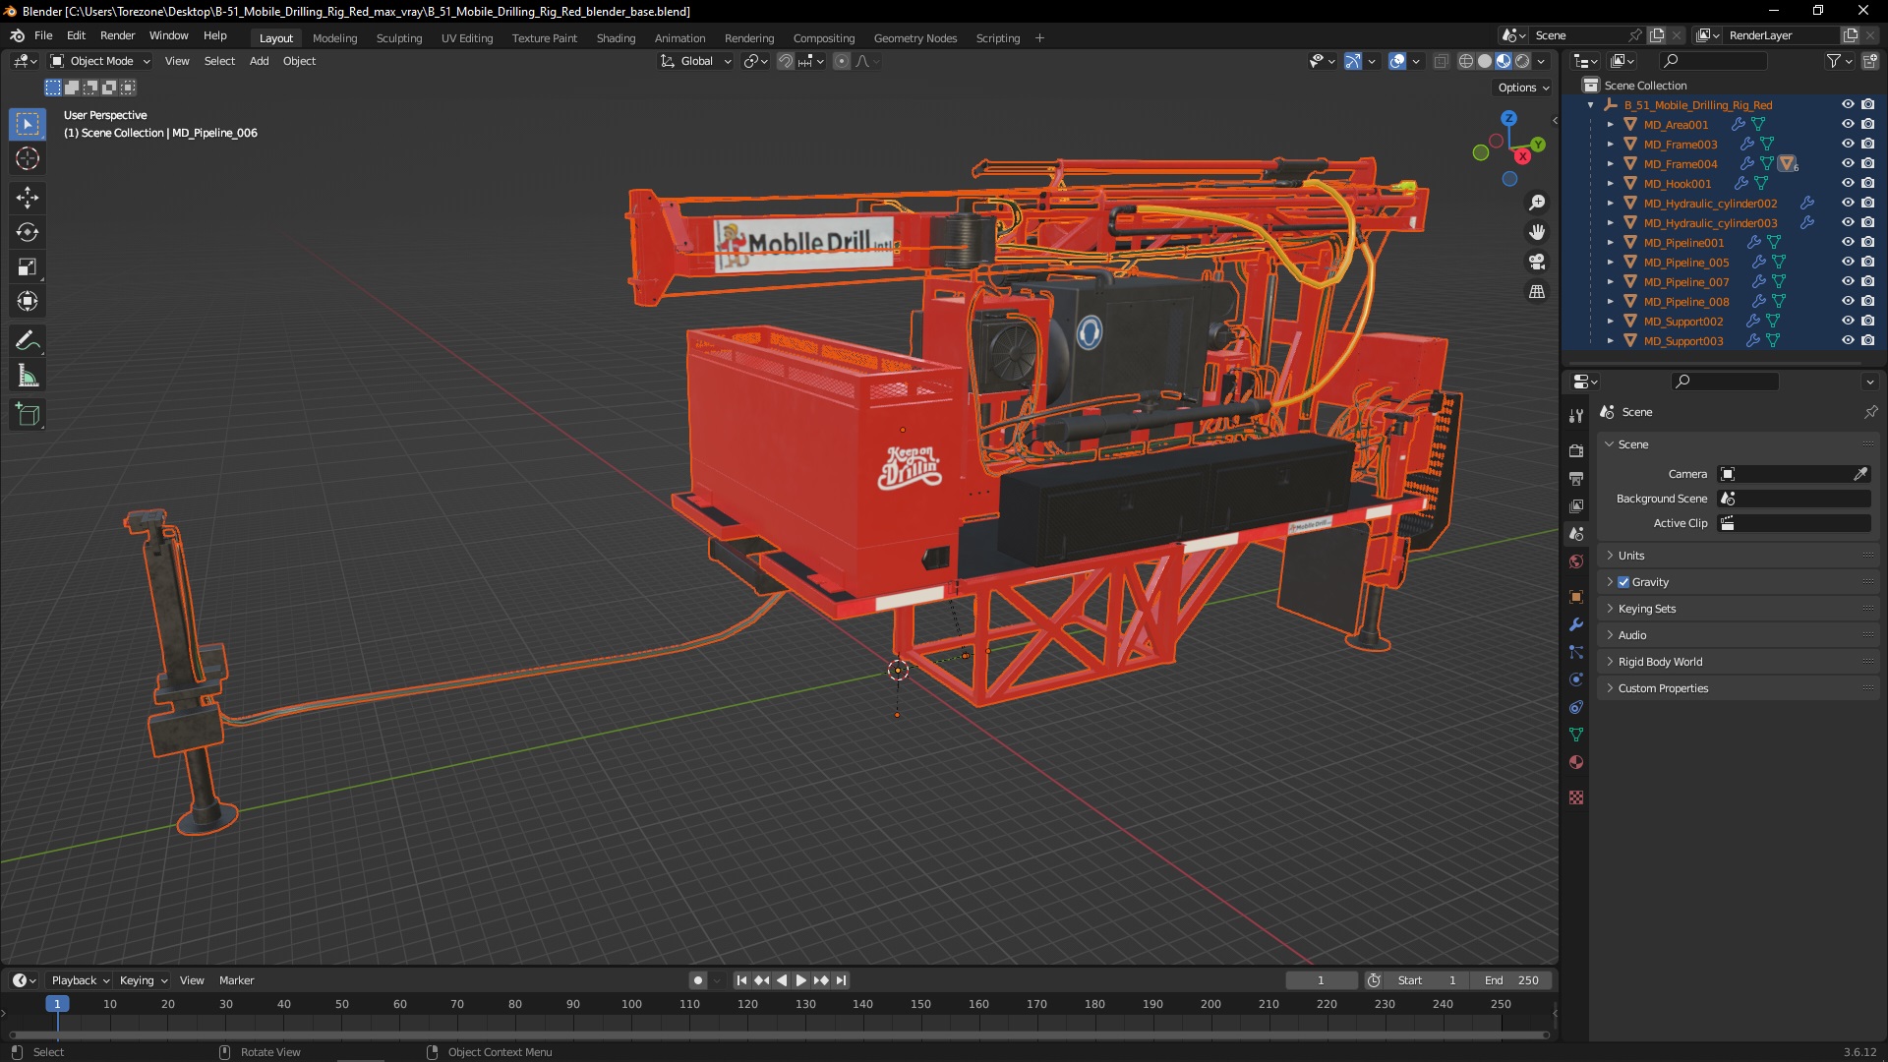Open the Output properties tab
This screenshot has width=1888, height=1062.
pyautogui.click(x=1576, y=478)
